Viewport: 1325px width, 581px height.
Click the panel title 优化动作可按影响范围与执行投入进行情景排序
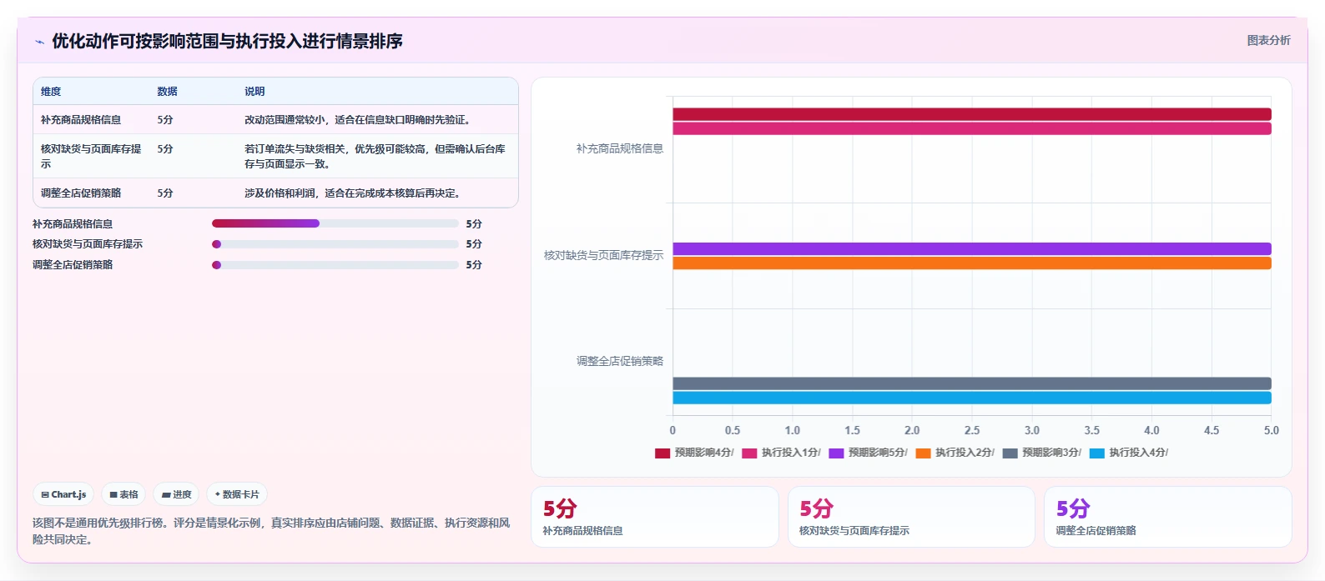coord(227,41)
